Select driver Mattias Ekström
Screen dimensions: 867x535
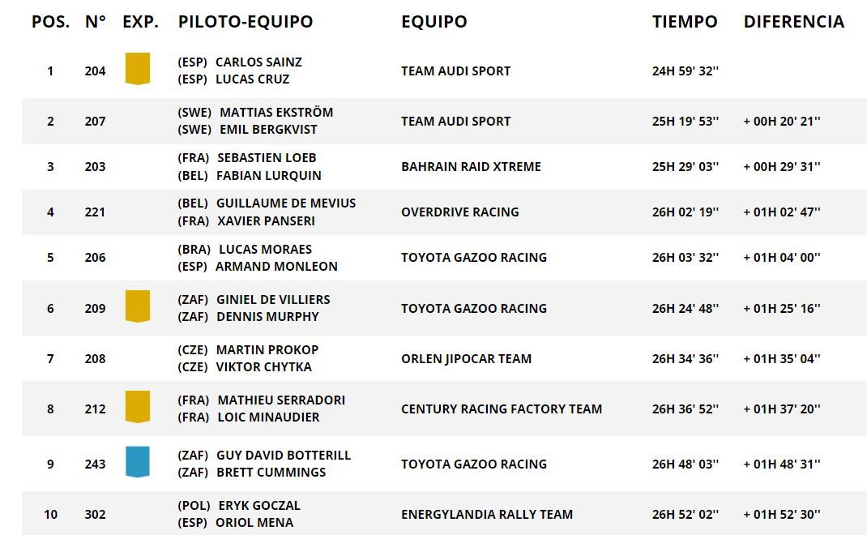coord(276,113)
